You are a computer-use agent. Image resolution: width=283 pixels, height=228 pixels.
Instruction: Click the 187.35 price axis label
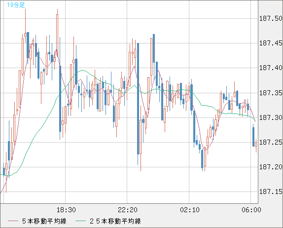[x=271, y=93]
